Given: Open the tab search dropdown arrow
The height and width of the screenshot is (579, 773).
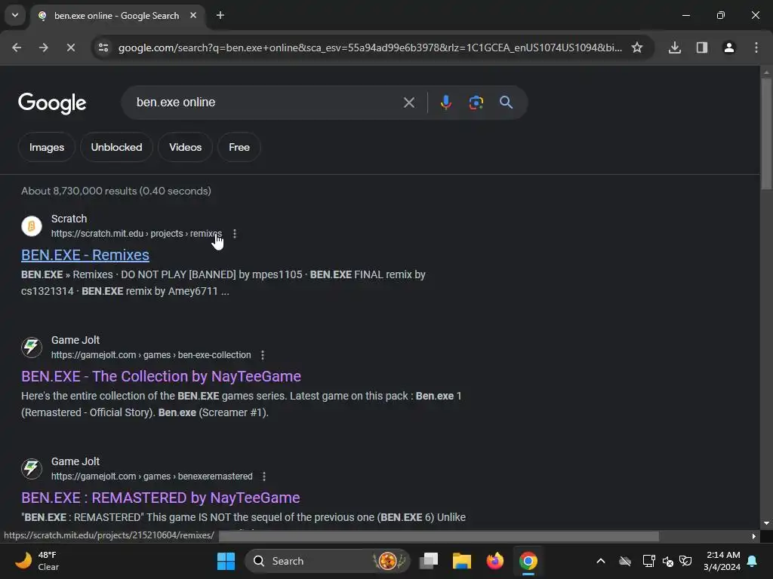Looking at the screenshot, I should pyautogui.click(x=15, y=15).
